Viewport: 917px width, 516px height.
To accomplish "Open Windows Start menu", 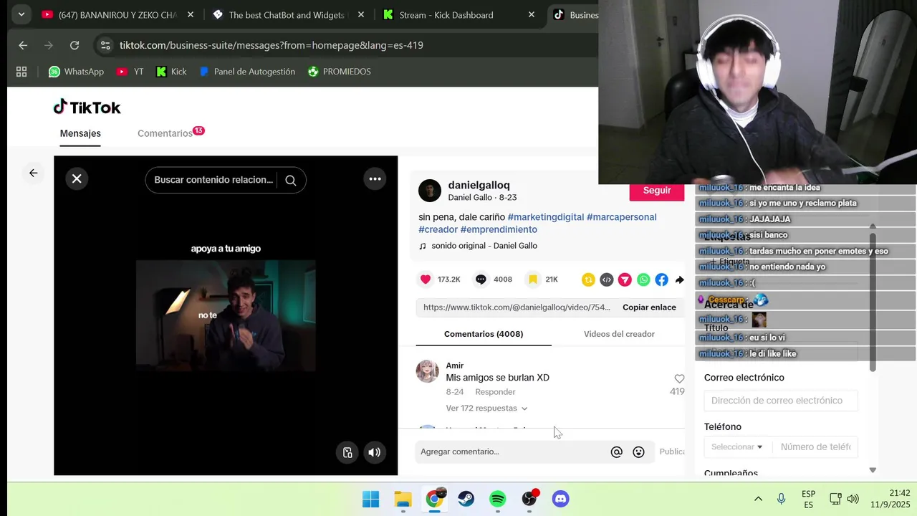I will click(370, 499).
